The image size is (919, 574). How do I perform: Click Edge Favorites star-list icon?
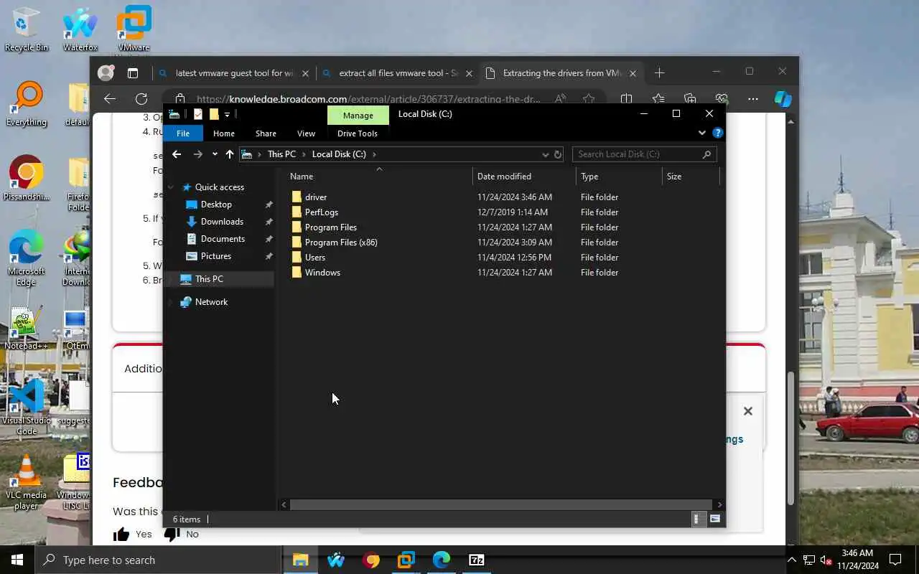click(658, 99)
